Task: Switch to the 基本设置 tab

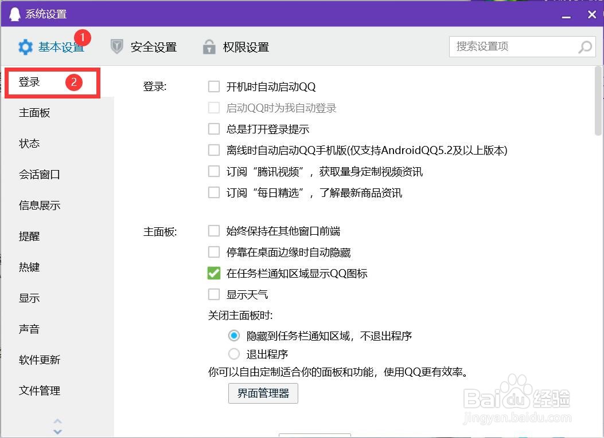Action: (x=51, y=47)
